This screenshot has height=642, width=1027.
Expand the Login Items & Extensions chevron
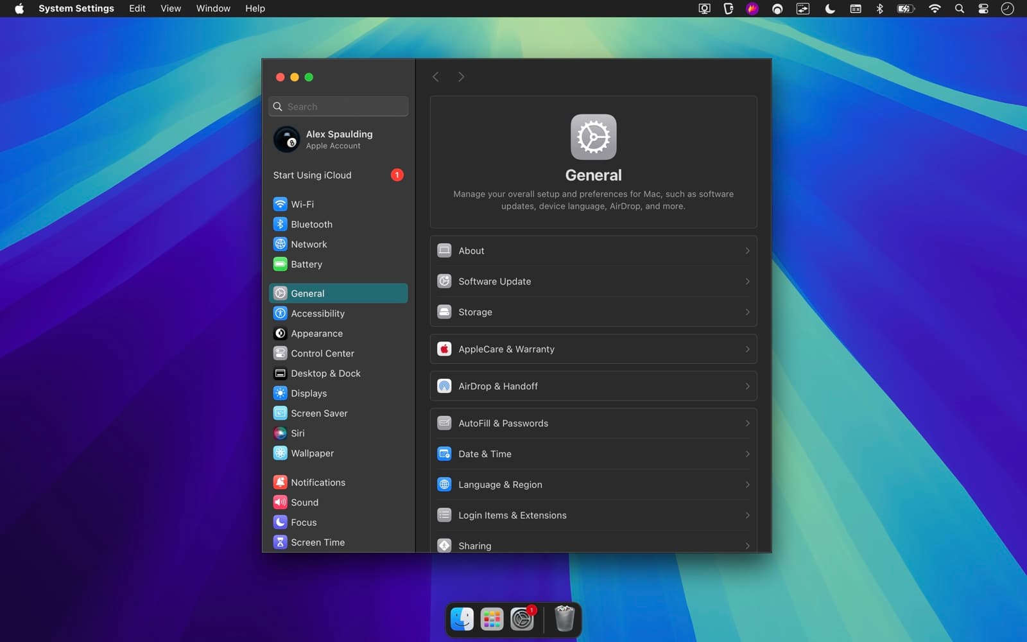pyautogui.click(x=747, y=515)
